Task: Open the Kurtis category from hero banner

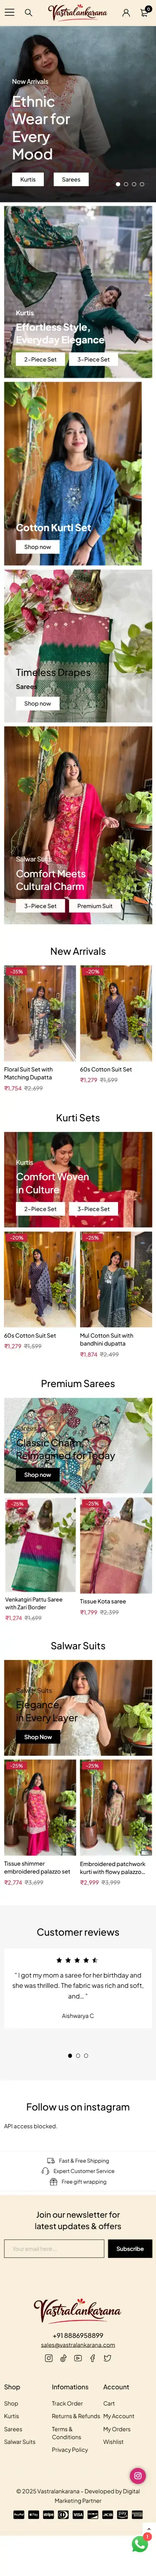Action: coord(28,179)
